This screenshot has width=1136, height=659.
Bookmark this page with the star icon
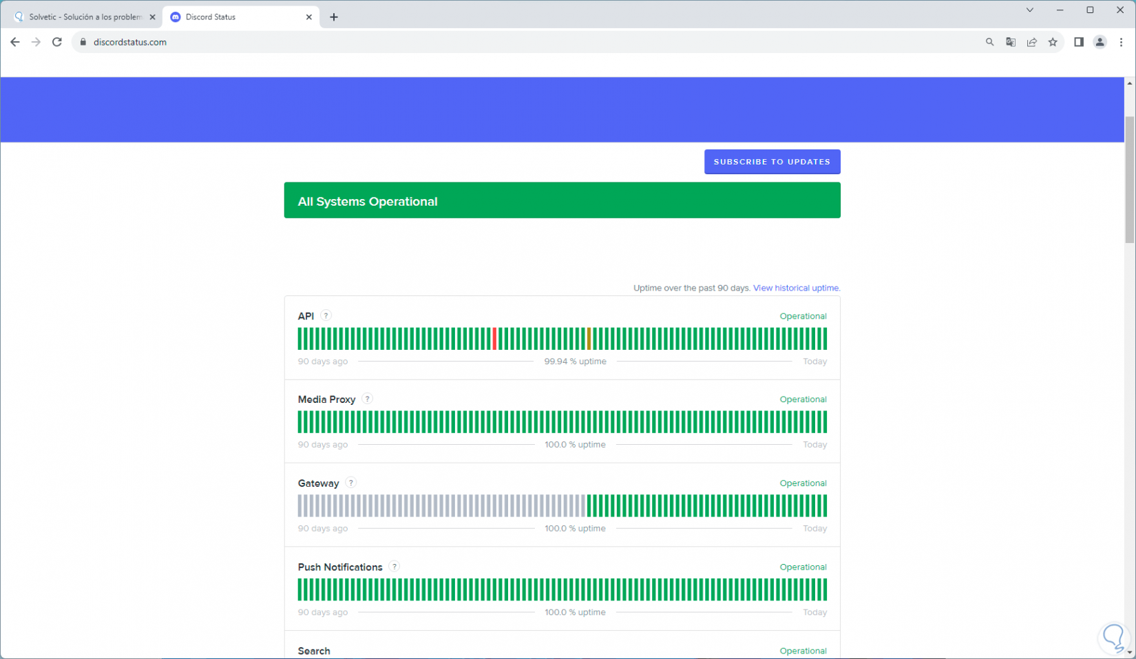pos(1053,42)
